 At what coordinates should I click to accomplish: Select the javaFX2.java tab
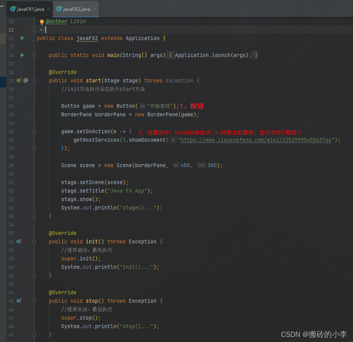76,9
